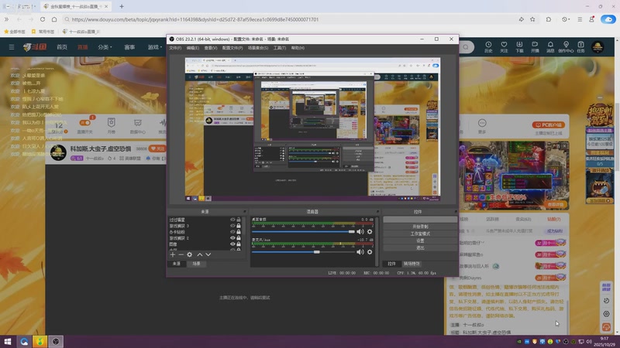
Task: Click the browser reload button
Action: tap(43, 19)
